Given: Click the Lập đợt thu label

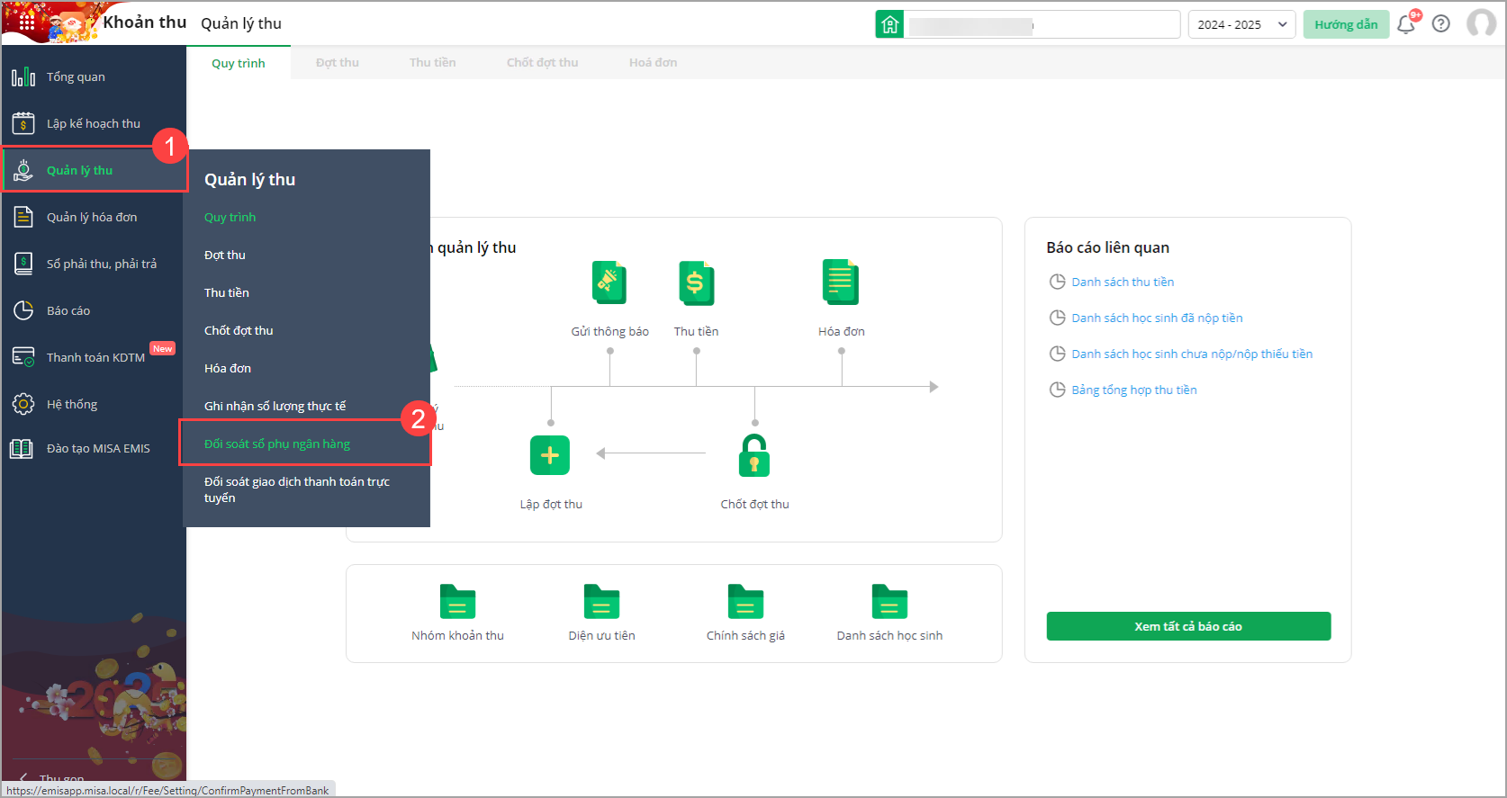Looking at the screenshot, I should [551, 504].
